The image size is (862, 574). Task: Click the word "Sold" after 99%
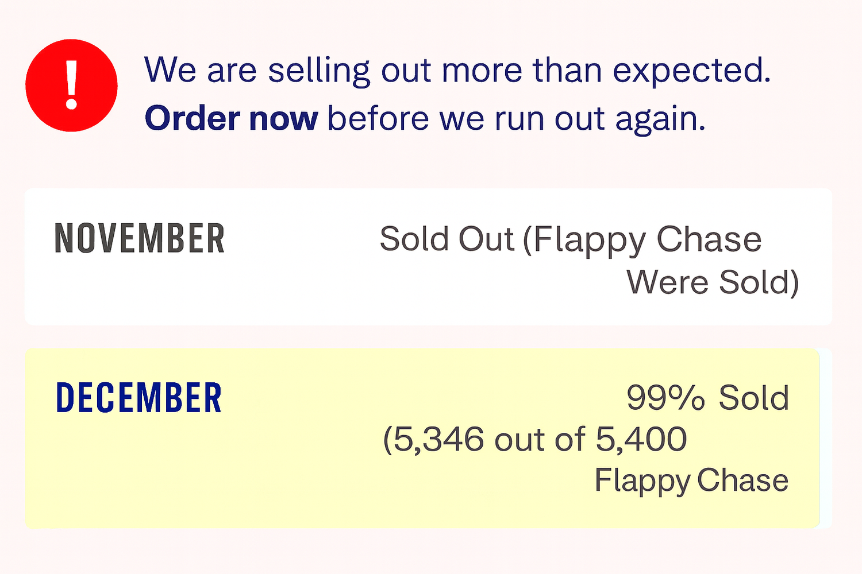(754, 398)
